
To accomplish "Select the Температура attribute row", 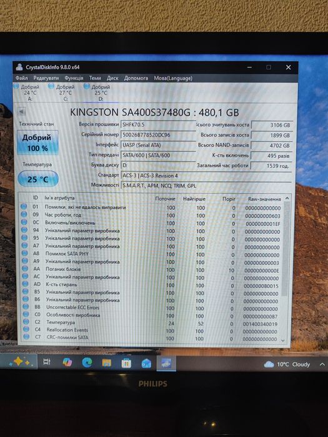I will click(151, 323).
